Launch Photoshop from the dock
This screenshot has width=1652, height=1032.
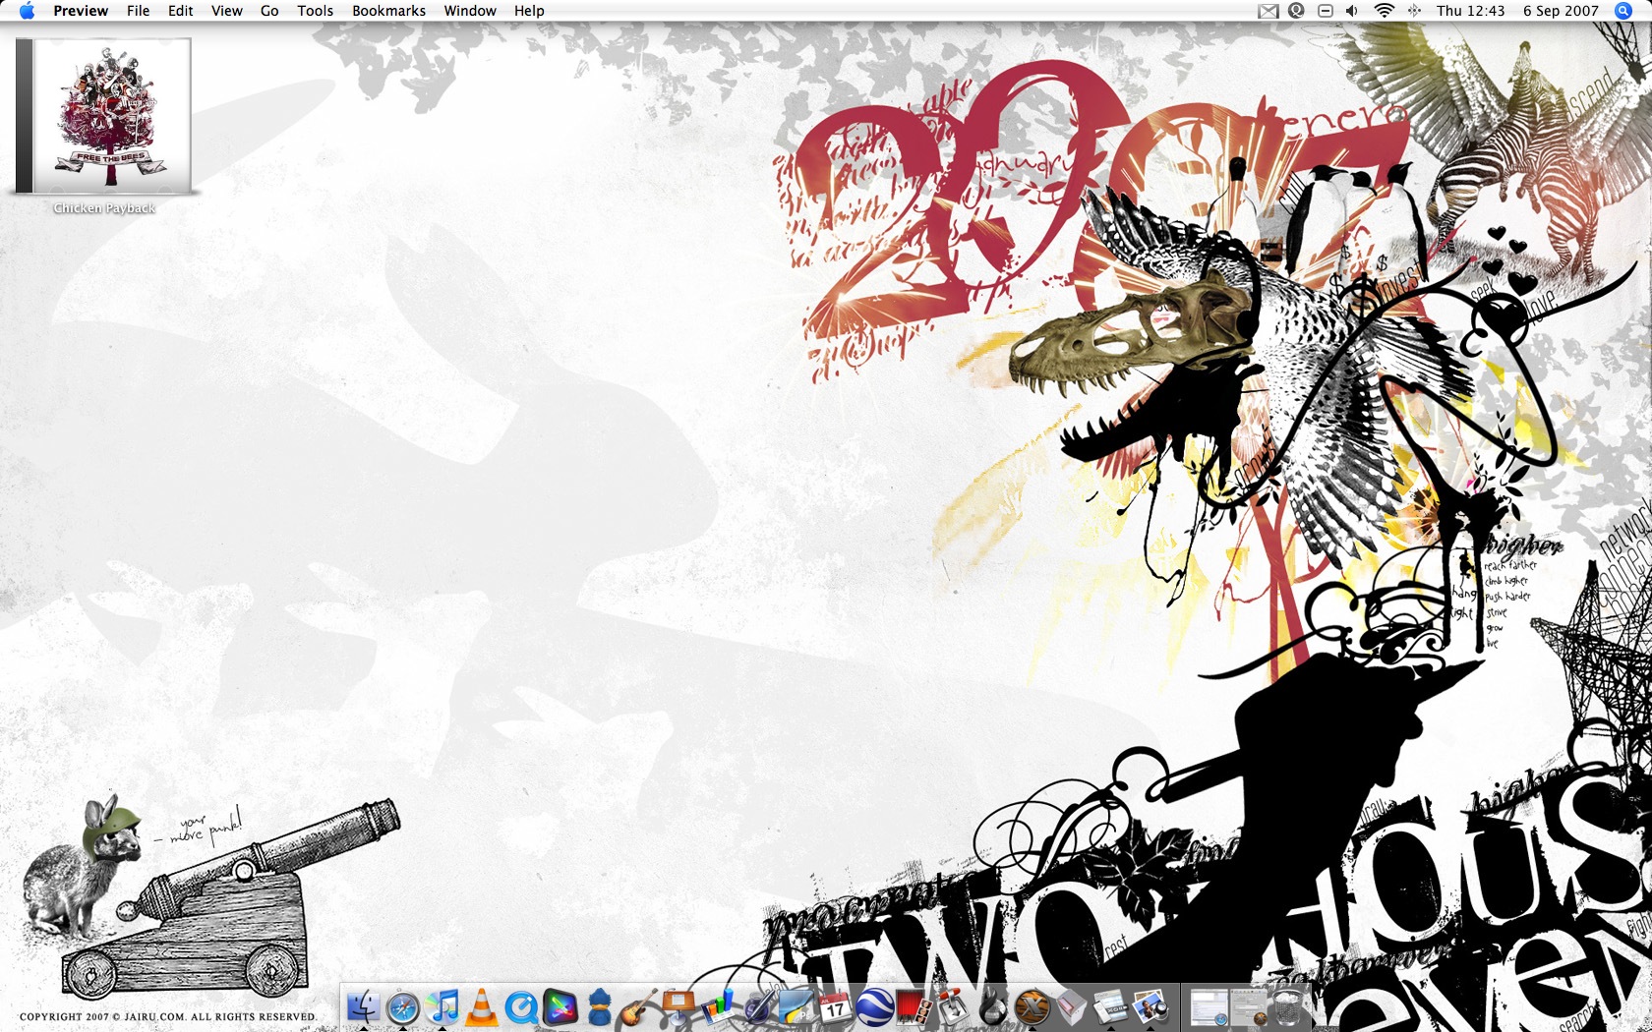click(796, 1007)
